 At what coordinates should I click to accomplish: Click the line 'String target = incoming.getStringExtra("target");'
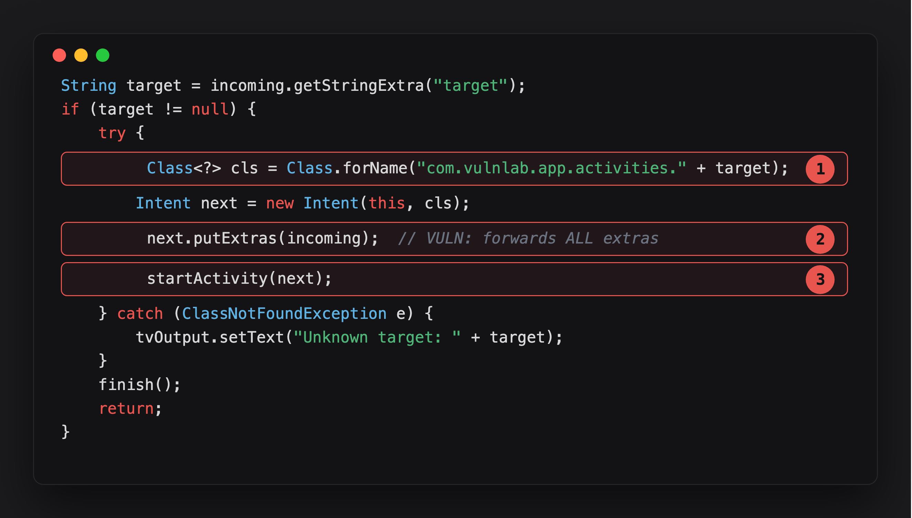(x=293, y=86)
